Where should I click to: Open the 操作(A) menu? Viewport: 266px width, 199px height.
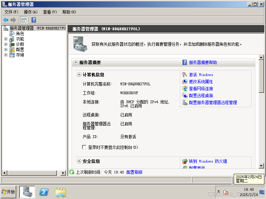tap(31, 12)
